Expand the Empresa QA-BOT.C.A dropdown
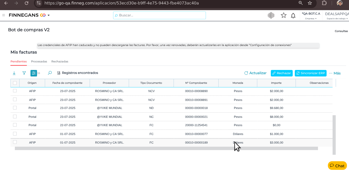Image resolution: width=349 pixels, height=174 pixels. click(x=311, y=16)
